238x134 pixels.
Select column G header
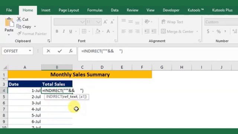tap(162, 67)
